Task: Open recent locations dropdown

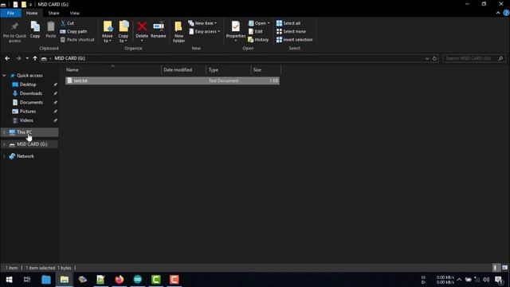Action: click(27, 58)
